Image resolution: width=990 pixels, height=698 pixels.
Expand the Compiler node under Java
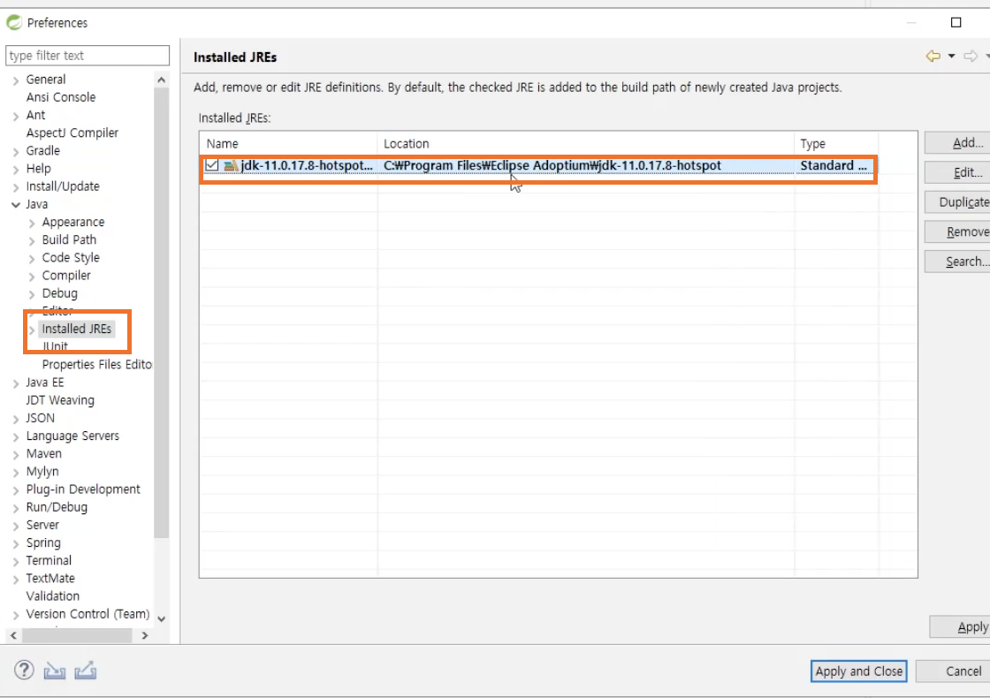coord(32,276)
